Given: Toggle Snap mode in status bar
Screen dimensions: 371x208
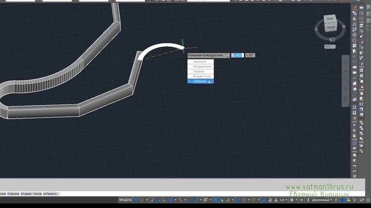Looking at the screenshot, I should [x=141, y=200].
